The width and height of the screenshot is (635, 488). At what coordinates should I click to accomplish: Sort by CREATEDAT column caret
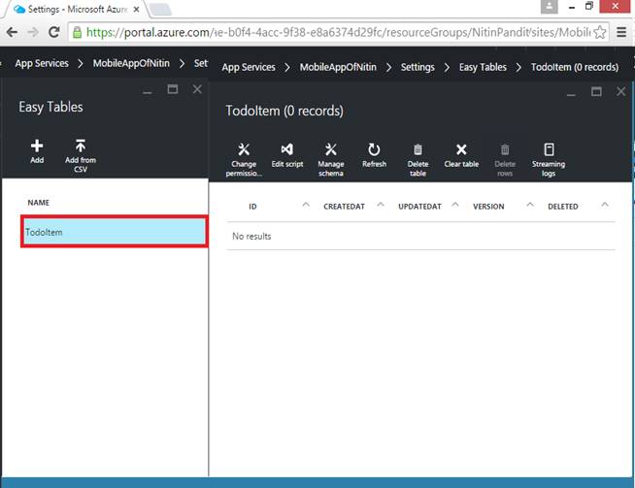pos(381,205)
